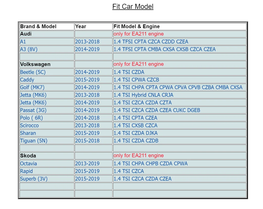Click the year 2015-2019 in the Superb row
263x209 pixels.
(x=93, y=179)
